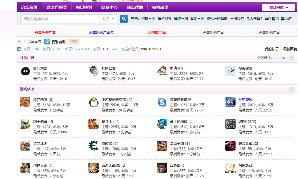This screenshot has height=179, width=298.
Task: Open 兑换威望 nav item
Action: 160,7
